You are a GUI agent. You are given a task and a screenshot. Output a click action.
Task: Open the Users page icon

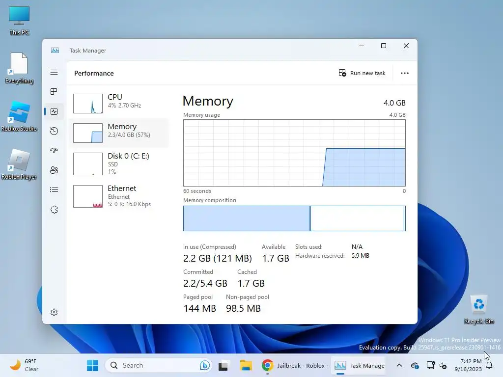54,170
